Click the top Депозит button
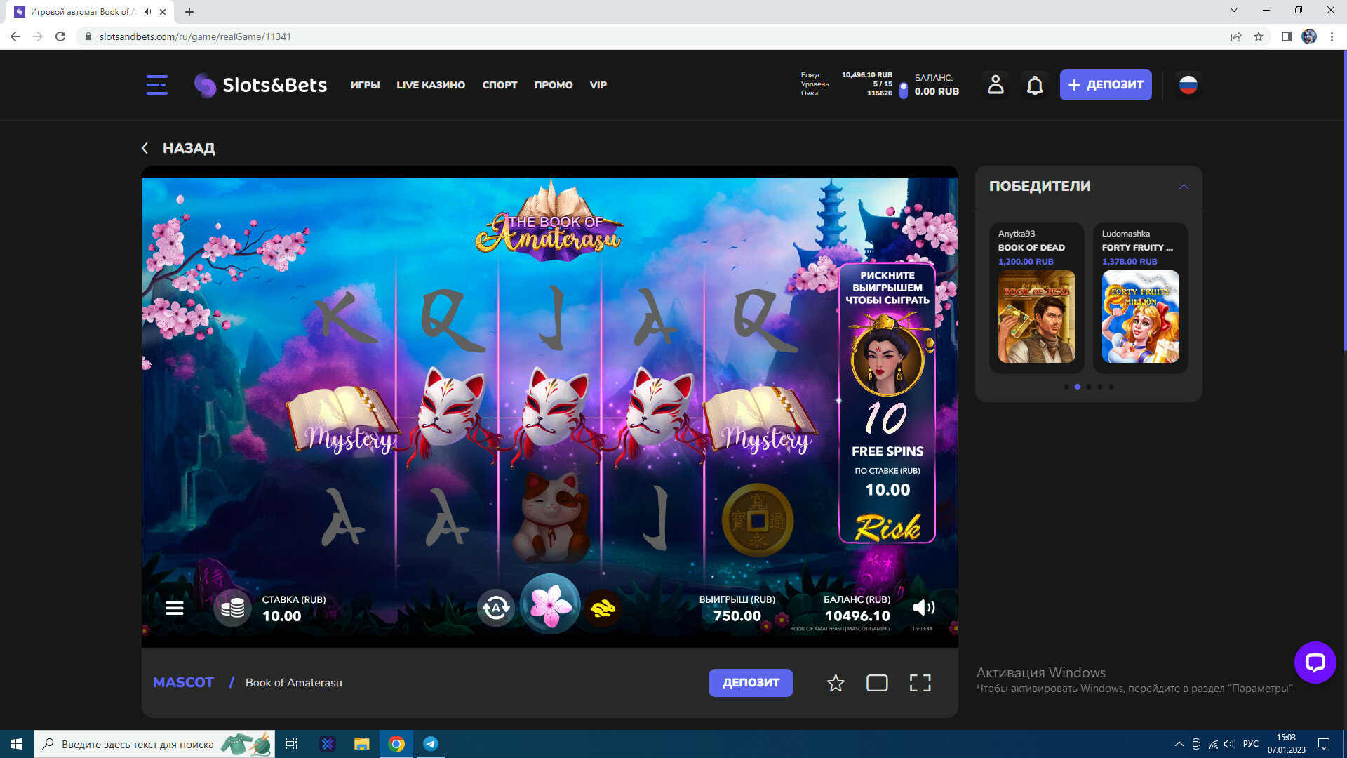Viewport: 1347px width, 758px height. pos(1105,85)
